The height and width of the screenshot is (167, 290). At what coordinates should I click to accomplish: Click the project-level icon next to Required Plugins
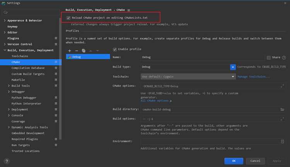[x=56, y=139]
